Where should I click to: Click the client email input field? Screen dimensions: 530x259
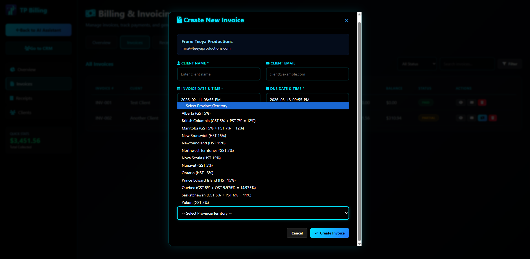307,74
